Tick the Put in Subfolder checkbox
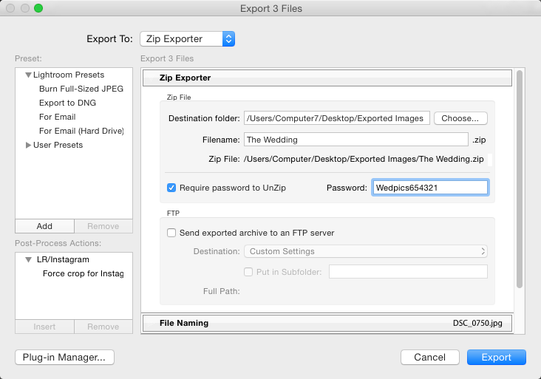Screen dimensions: 541x379 click(x=248, y=272)
